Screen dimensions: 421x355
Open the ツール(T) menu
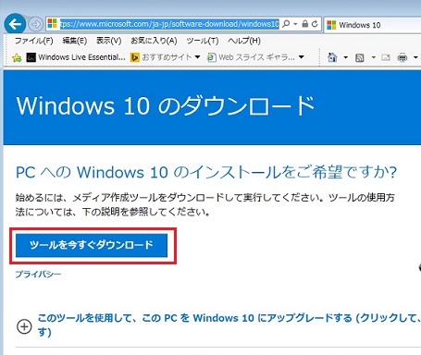click(203, 41)
